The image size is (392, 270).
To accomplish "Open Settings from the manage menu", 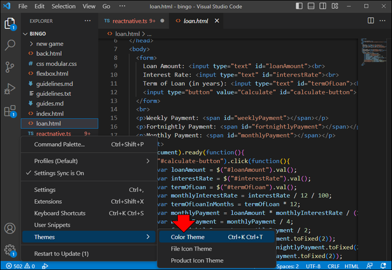I will (89, 190).
